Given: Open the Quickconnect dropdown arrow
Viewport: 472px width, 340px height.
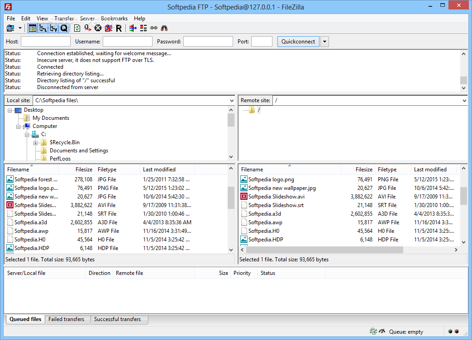Looking at the screenshot, I should tap(324, 41).
